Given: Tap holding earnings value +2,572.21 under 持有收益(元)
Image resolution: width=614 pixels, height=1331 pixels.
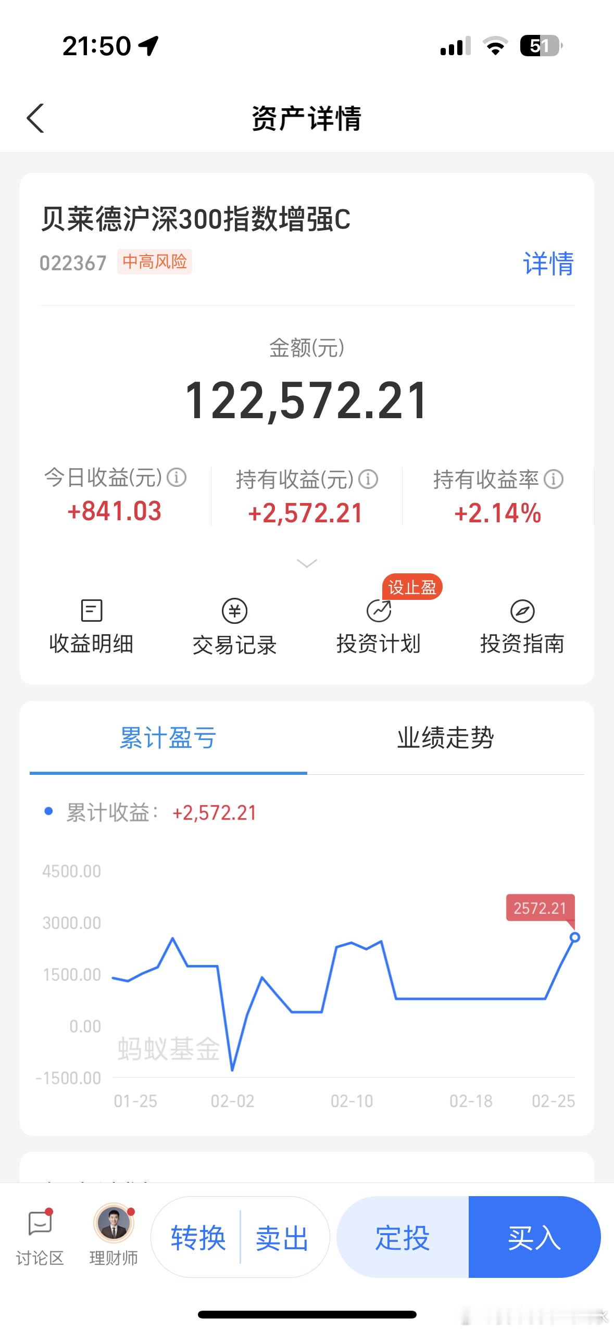Looking at the screenshot, I should tap(305, 513).
